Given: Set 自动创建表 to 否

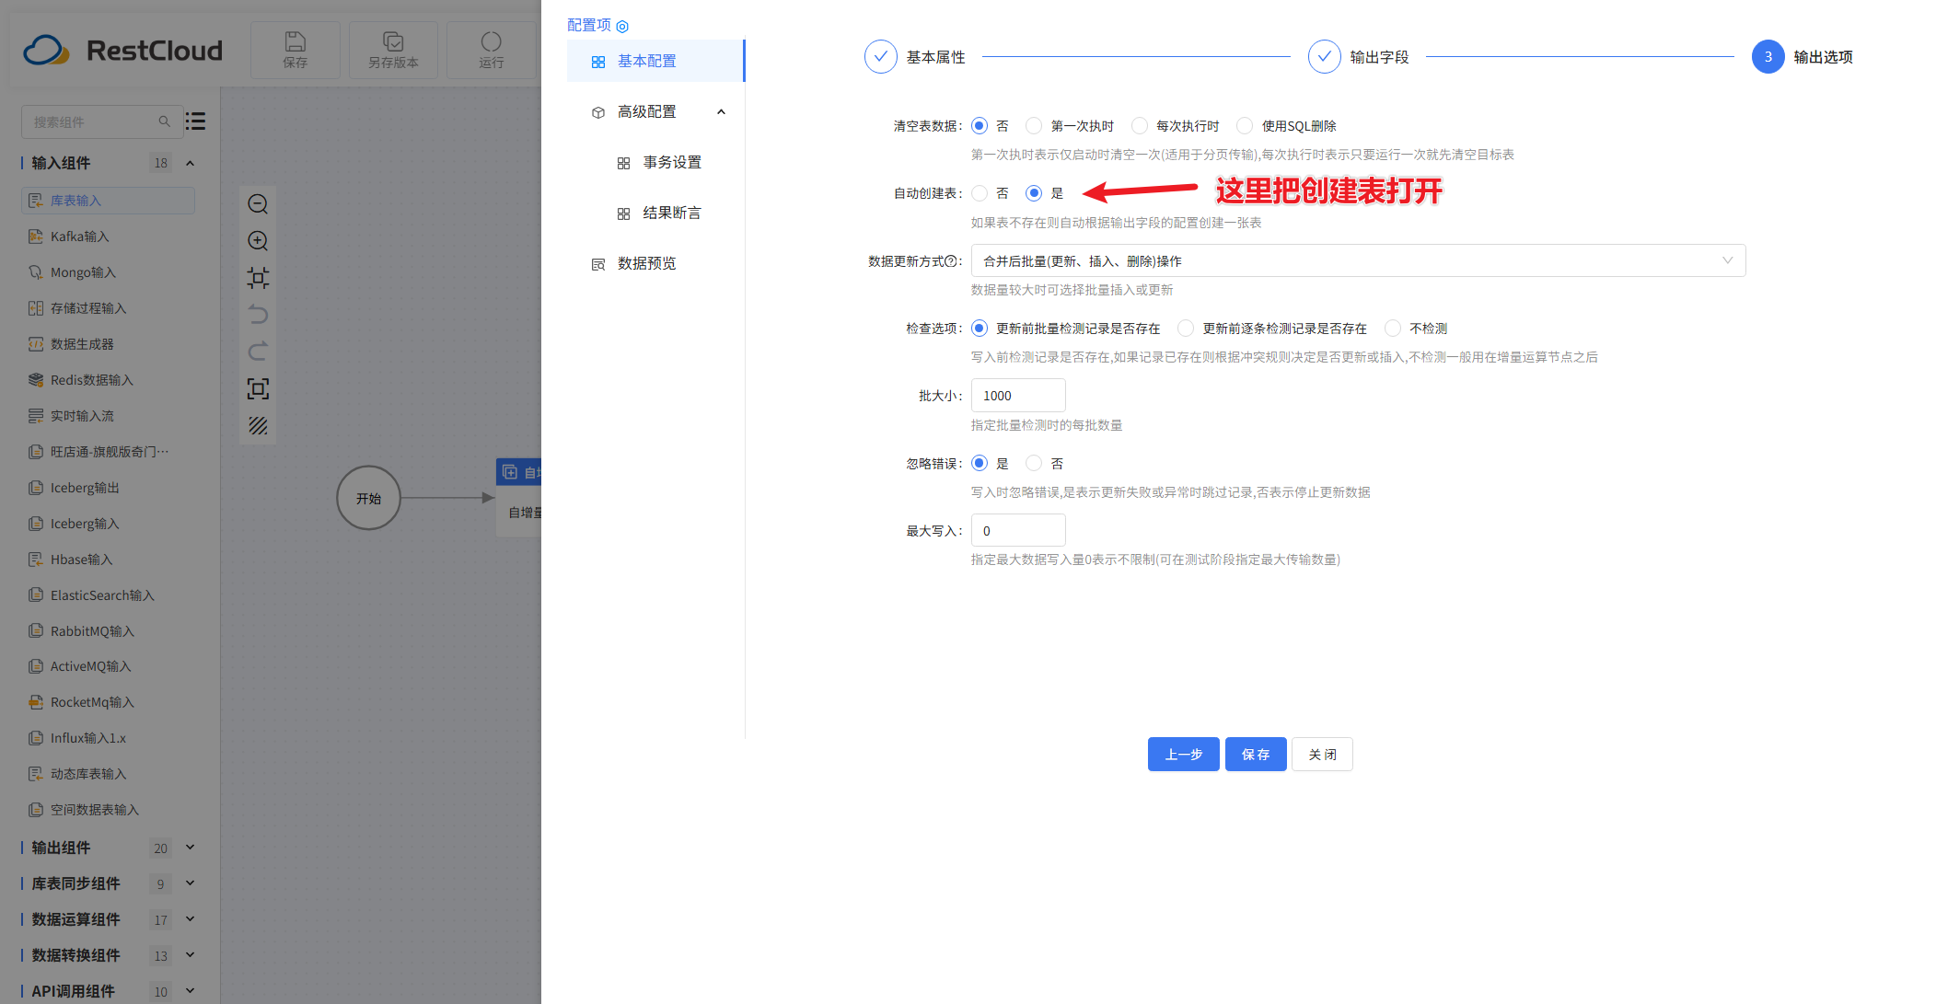Looking at the screenshot, I should coord(980,193).
